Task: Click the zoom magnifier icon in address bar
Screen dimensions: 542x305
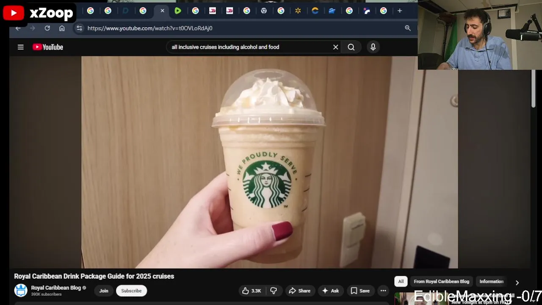Action: click(407, 28)
